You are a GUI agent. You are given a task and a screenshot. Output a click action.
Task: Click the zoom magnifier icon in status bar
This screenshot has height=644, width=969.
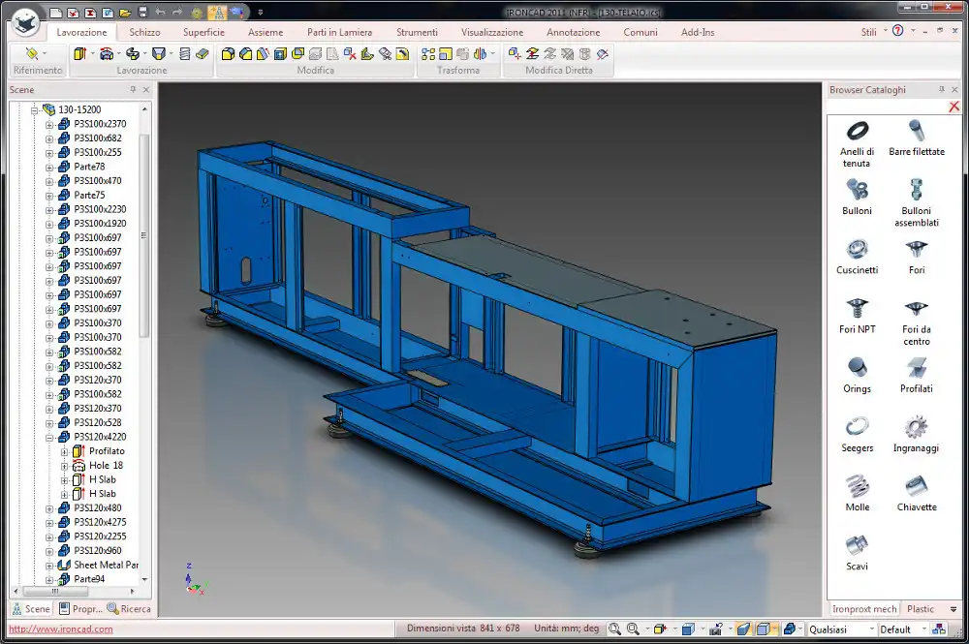[614, 629]
